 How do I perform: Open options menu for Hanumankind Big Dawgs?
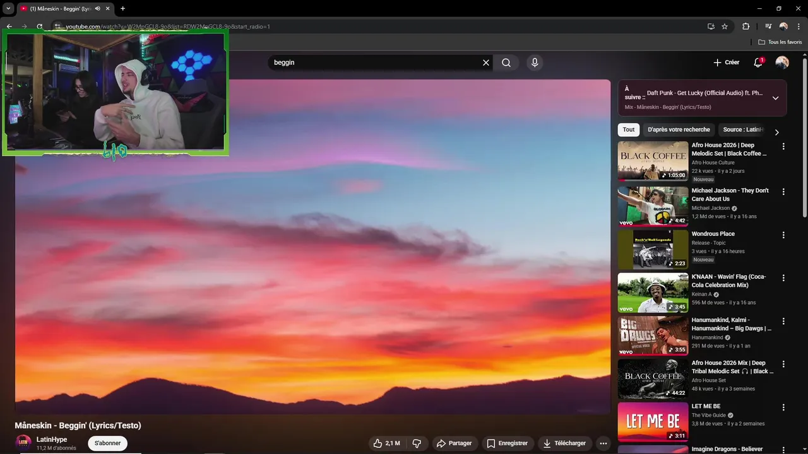(783, 321)
